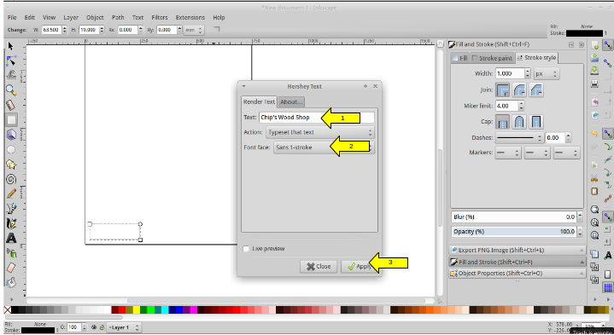Open the Layer 1 selector dropdown
614x335 pixels.
(124, 327)
